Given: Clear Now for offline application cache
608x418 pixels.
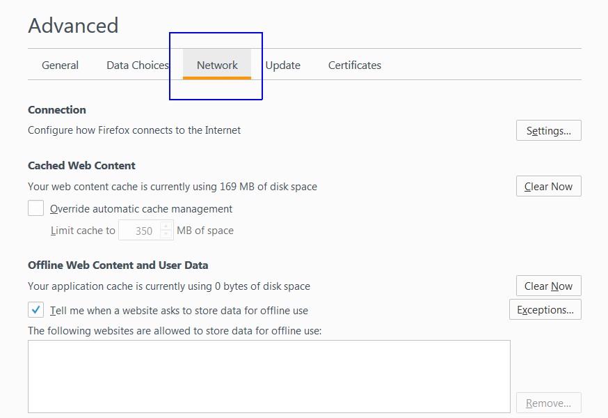Looking at the screenshot, I should (549, 286).
